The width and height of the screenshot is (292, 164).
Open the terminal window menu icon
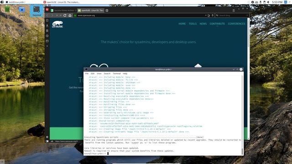tap(86, 70)
